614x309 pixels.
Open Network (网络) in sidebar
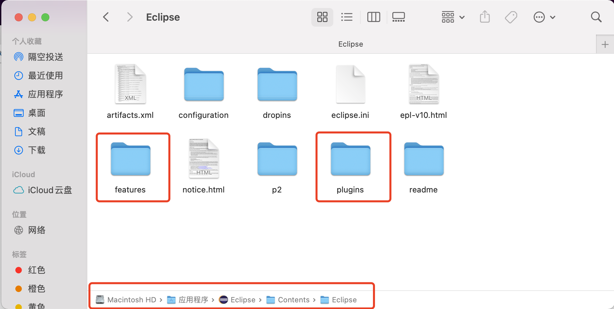coord(30,230)
